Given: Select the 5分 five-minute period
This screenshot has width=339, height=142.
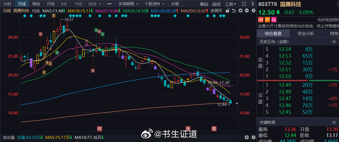Looking at the screenshot, I should point(64,4).
